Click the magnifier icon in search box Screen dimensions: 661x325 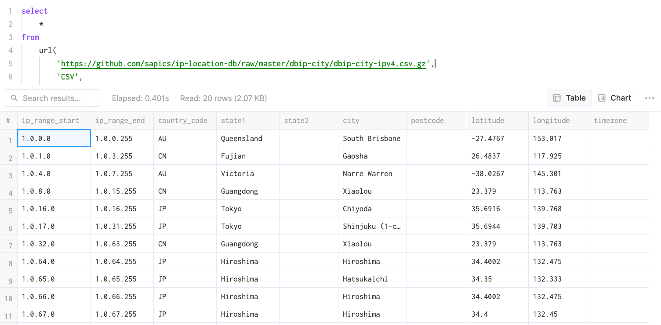pos(15,98)
